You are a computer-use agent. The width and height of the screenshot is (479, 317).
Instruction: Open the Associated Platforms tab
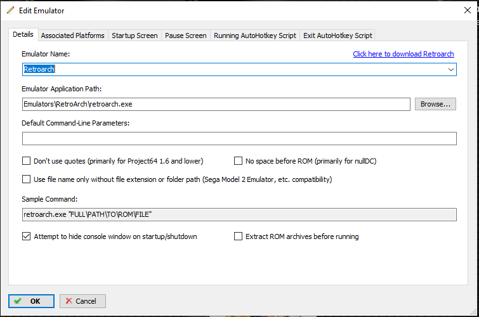click(73, 36)
